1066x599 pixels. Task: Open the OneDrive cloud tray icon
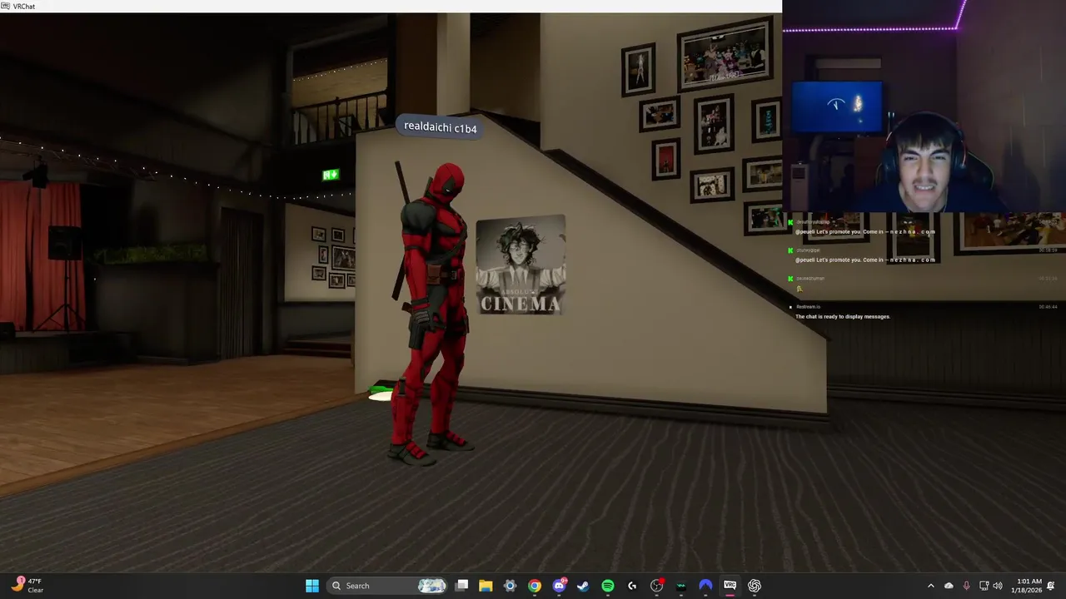[949, 586]
